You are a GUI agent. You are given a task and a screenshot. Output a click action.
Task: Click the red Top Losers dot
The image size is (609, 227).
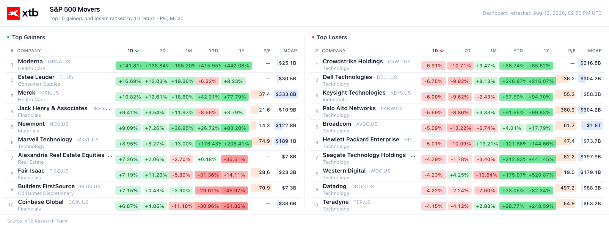(313, 37)
